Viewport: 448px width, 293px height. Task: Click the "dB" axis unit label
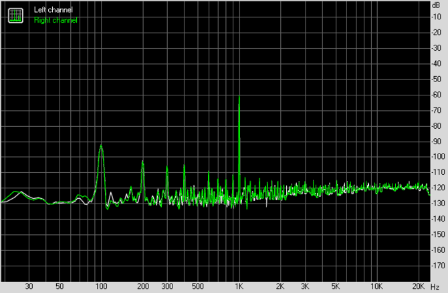click(436, 5)
